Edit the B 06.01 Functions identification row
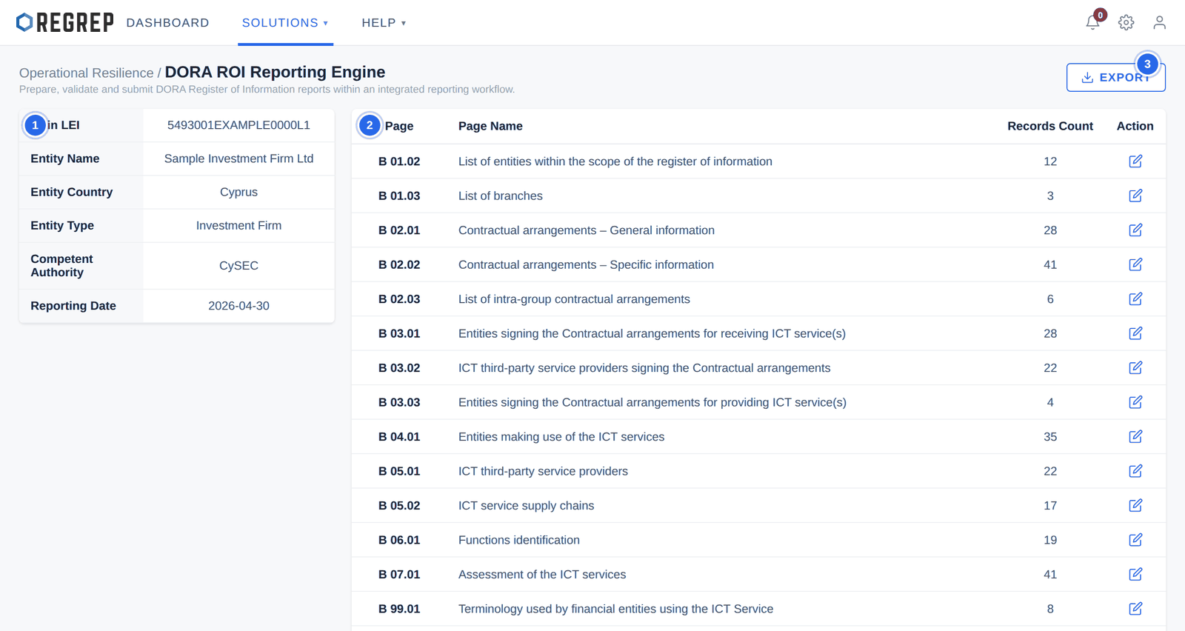The image size is (1185, 631). [1135, 540]
